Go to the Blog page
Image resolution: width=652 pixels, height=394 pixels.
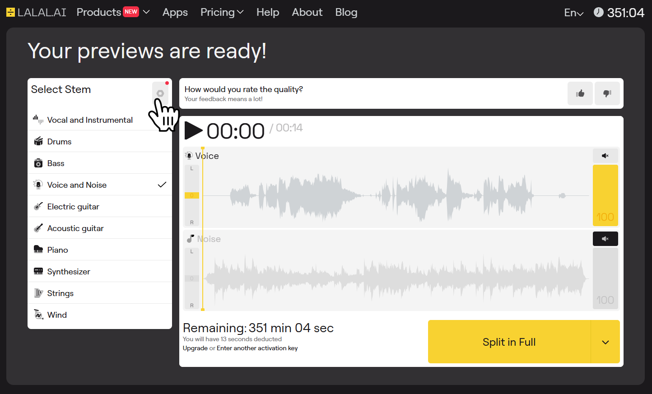coord(346,12)
